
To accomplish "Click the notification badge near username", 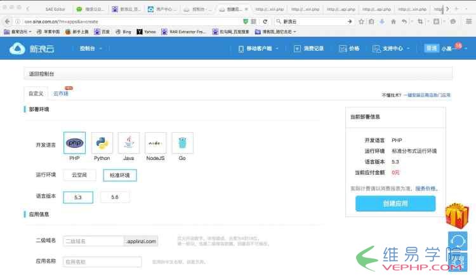I will point(458,46).
